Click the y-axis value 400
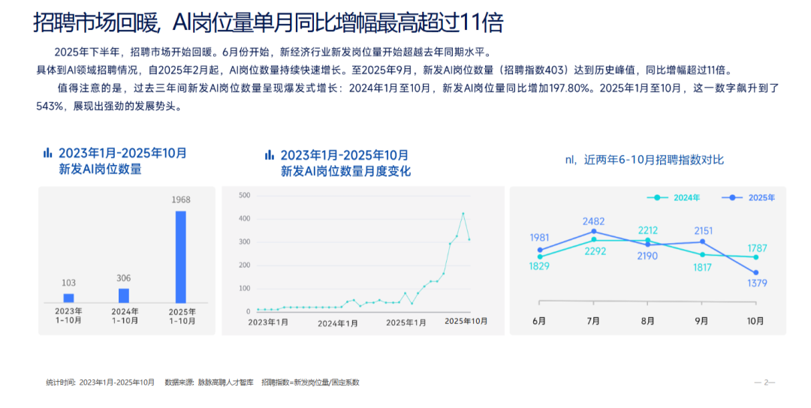 (x=245, y=218)
